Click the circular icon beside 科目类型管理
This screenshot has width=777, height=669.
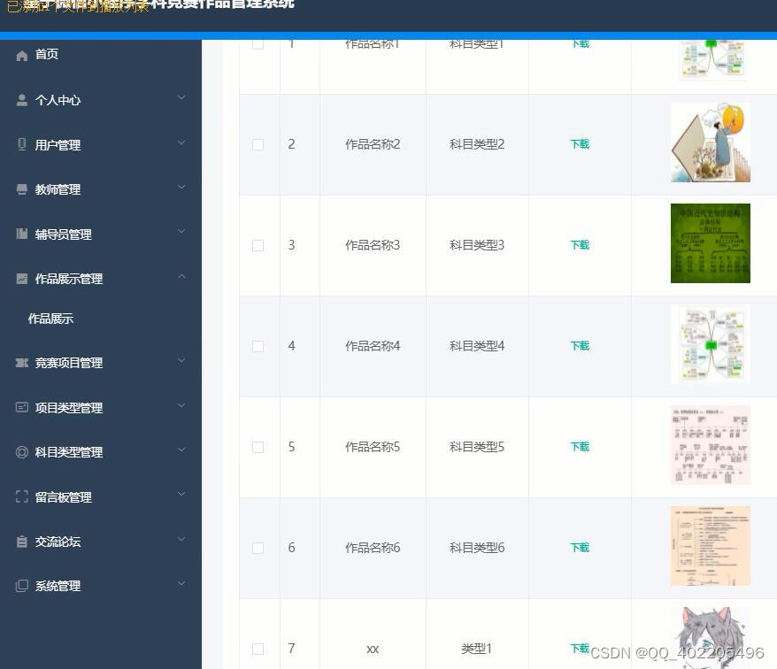coord(22,452)
